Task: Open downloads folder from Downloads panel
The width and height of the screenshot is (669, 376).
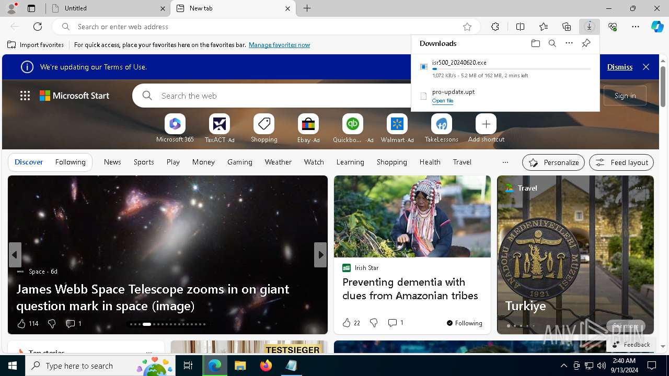Action: (x=535, y=43)
